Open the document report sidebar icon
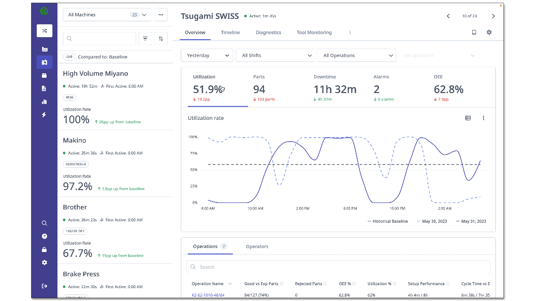 pyautogui.click(x=44, y=89)
